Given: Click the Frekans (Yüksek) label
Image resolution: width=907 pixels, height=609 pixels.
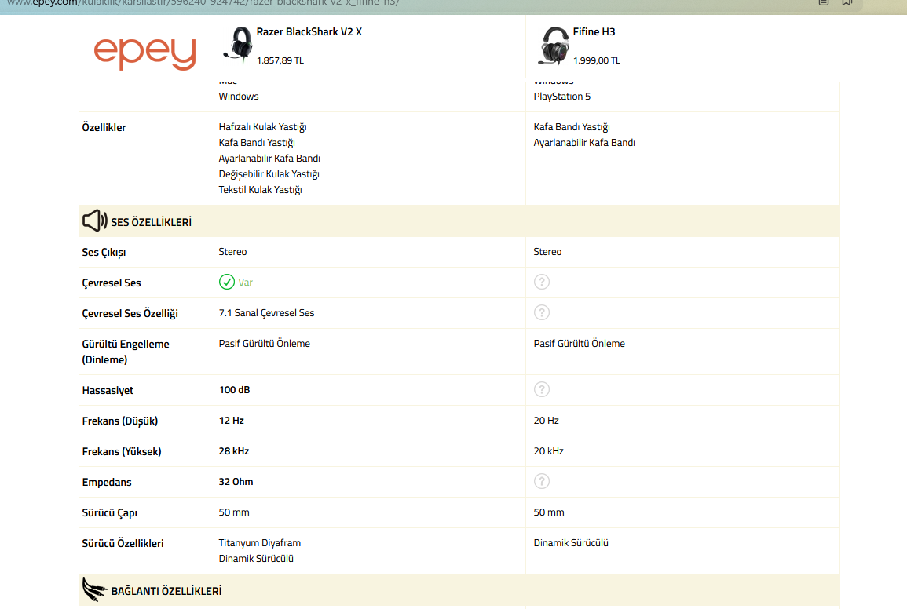Looking at the screenshot, I should 122,452.
